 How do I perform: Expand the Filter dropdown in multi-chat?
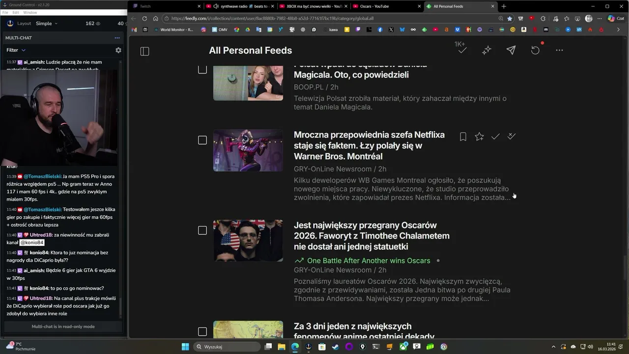(16, 50)
